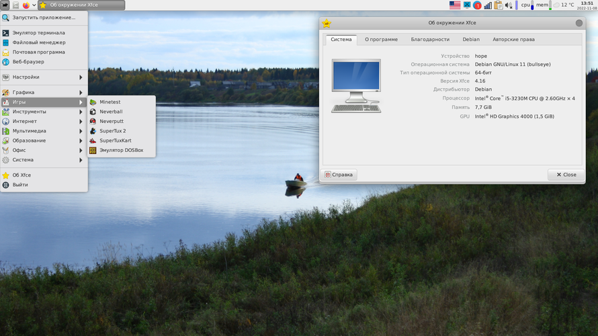Open the launcher dropdown arrow beside Firefox
598x336 pixels.
tap(34, 5)
